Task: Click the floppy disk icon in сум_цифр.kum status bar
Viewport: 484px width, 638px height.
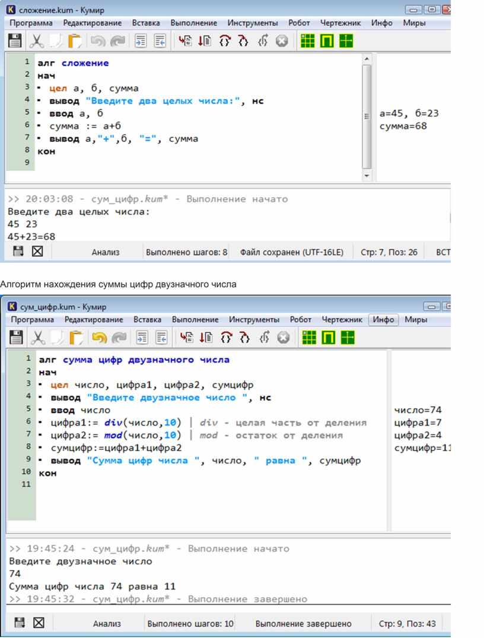Action: [x=20, y=623]
